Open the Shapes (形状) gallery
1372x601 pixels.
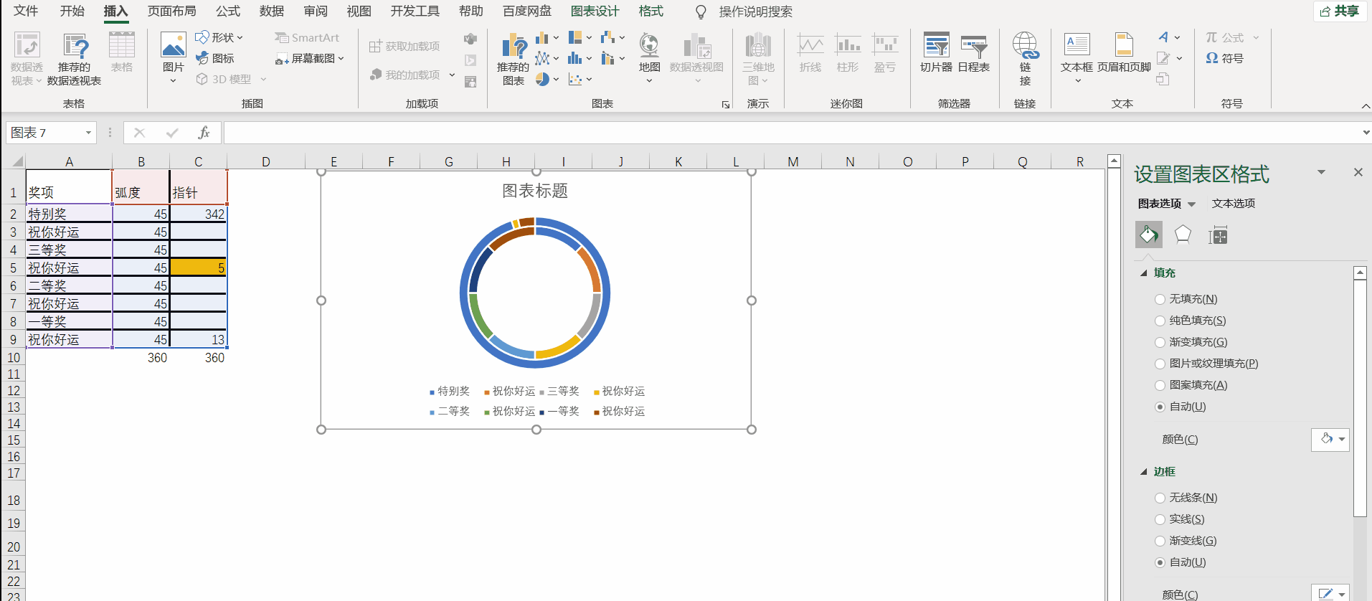[219, 37]
